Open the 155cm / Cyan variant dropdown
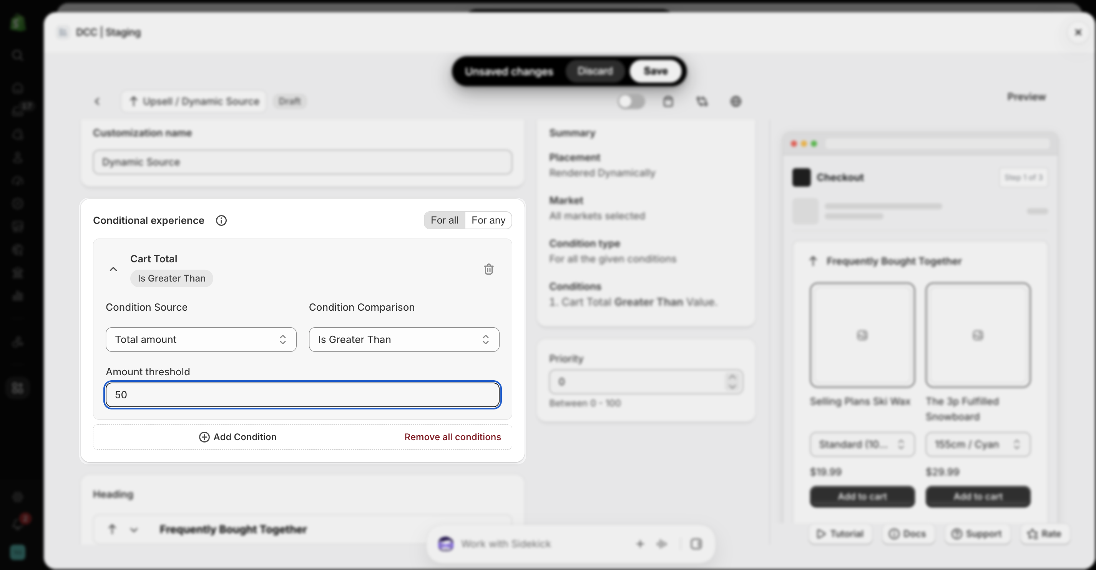 978,444
